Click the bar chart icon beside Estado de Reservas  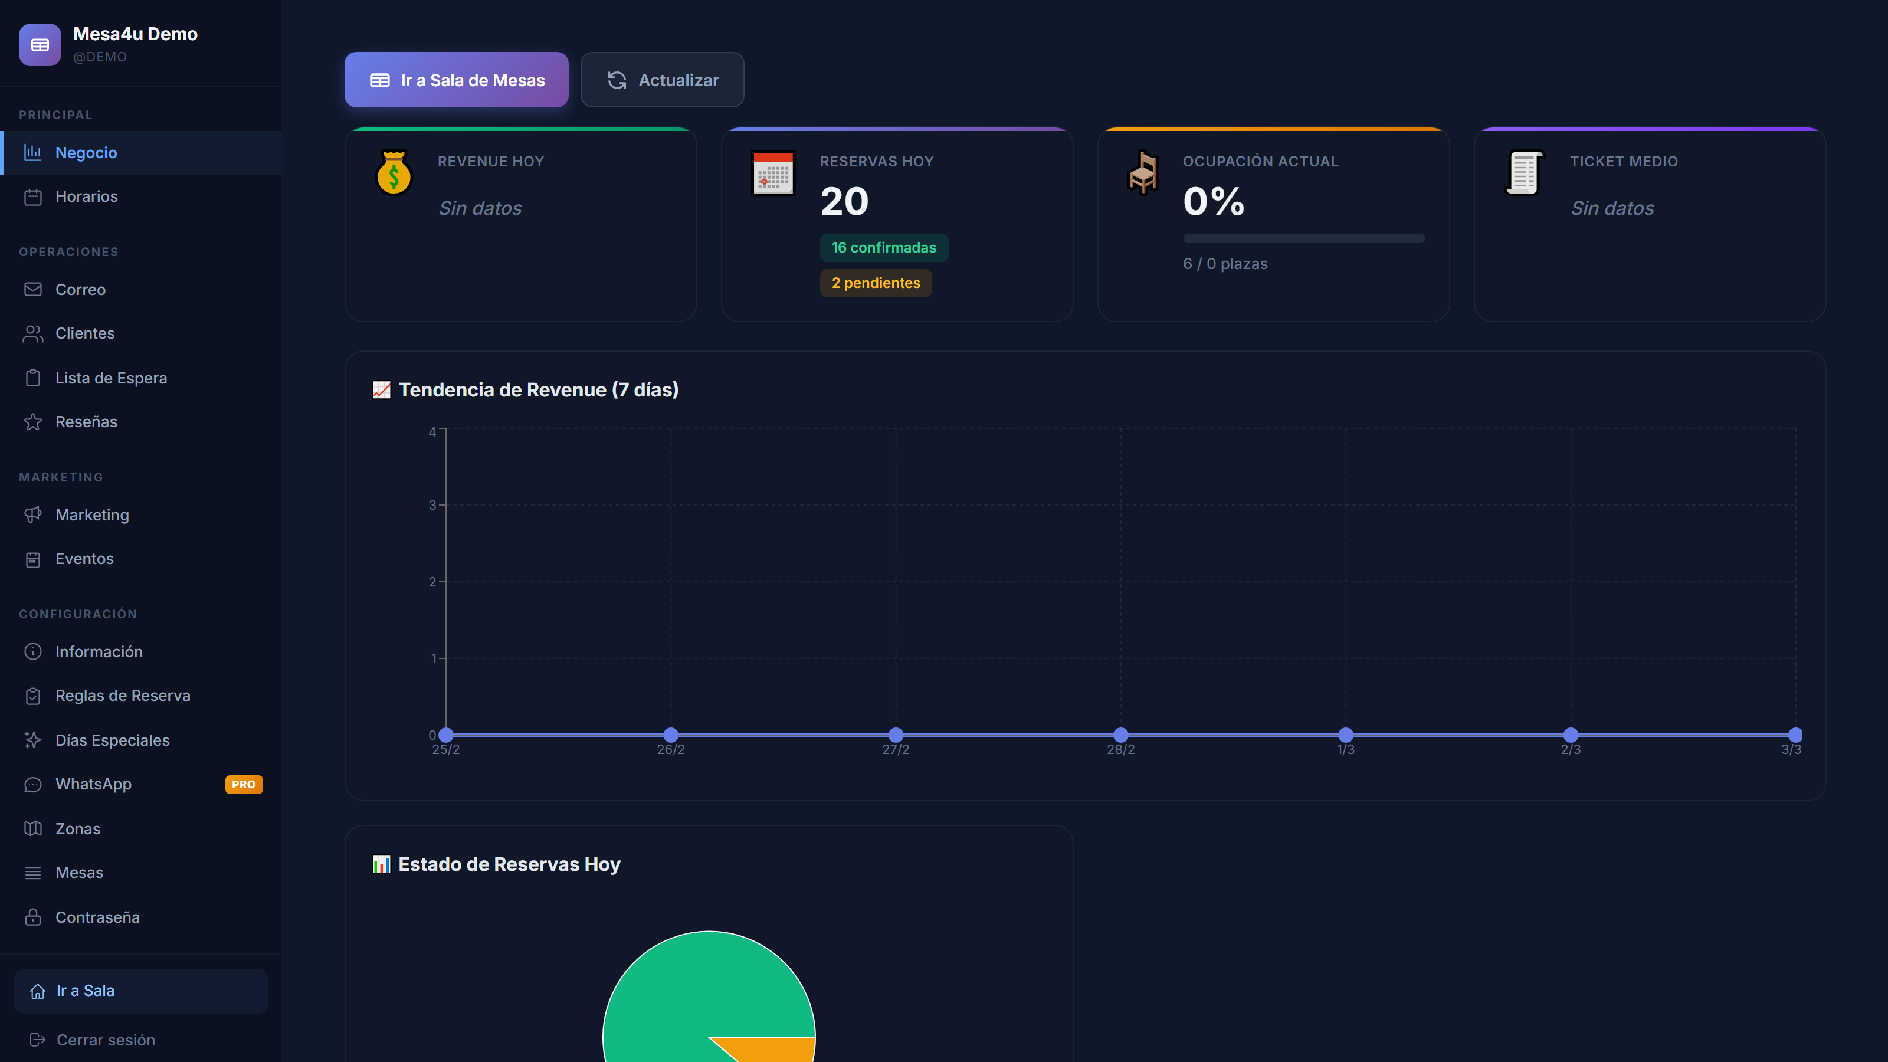pyautogui.click(x=381, y=864)
